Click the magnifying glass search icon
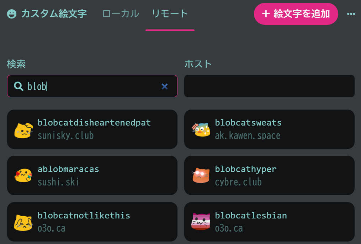361x244 pixels. (18, 86)
